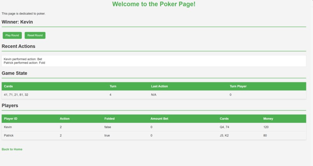Click Patrick's cards 'J3, K2'
Screen dimensions: 313x166
coord(224,135)
